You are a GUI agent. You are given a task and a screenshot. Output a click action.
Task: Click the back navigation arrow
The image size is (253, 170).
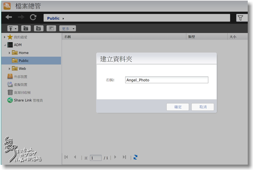[x=9, y=17]
